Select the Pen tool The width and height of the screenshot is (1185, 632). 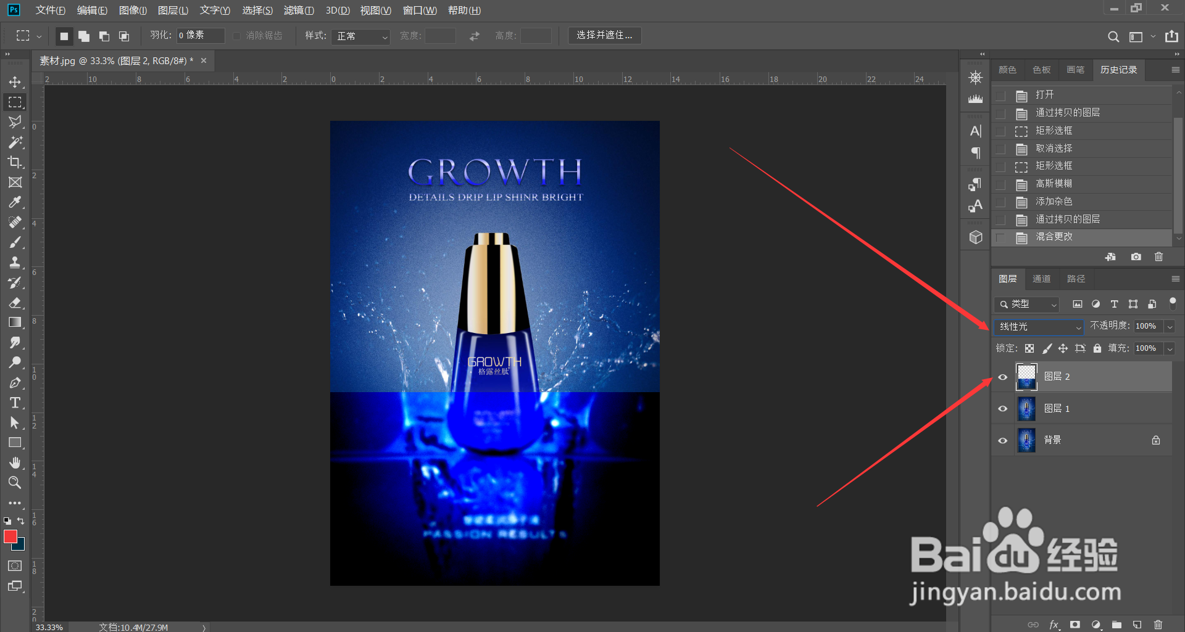15,382
